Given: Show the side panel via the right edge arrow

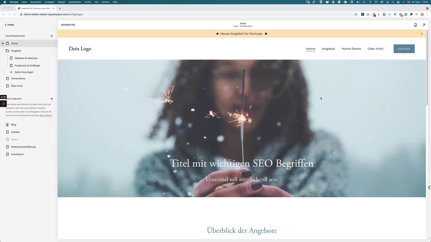Looking at the screenshot, I should click(429, 188).
